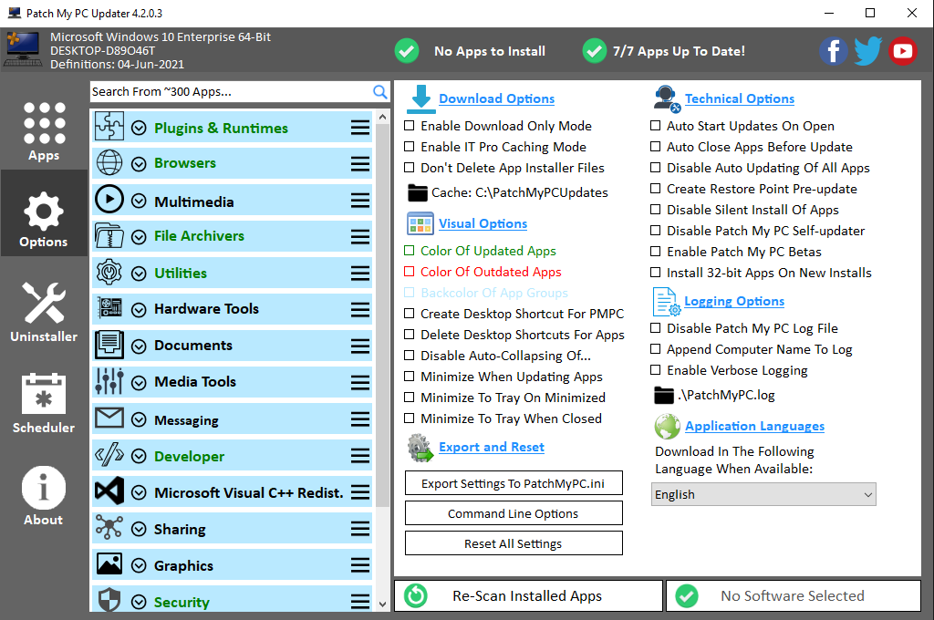This screenshot has width=934, height=620.
Task: Click the Twitter bird icon
Action: [867, 51]
